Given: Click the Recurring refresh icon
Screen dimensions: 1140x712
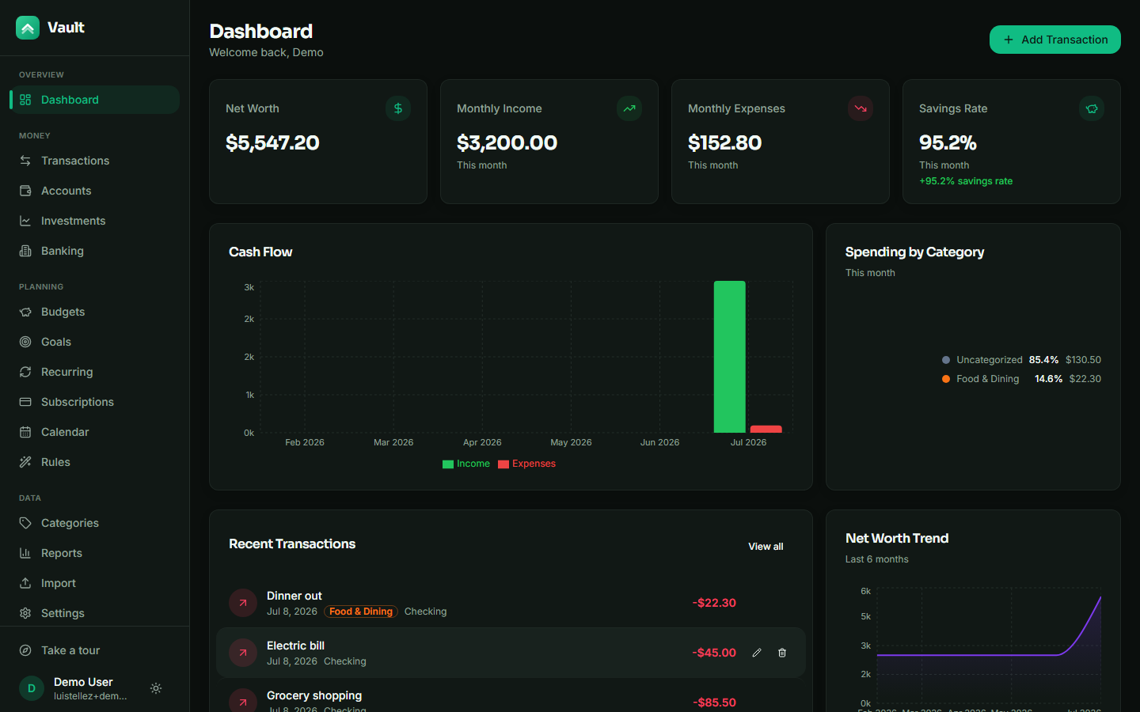Looking at the screenshot, I should 25,372.
